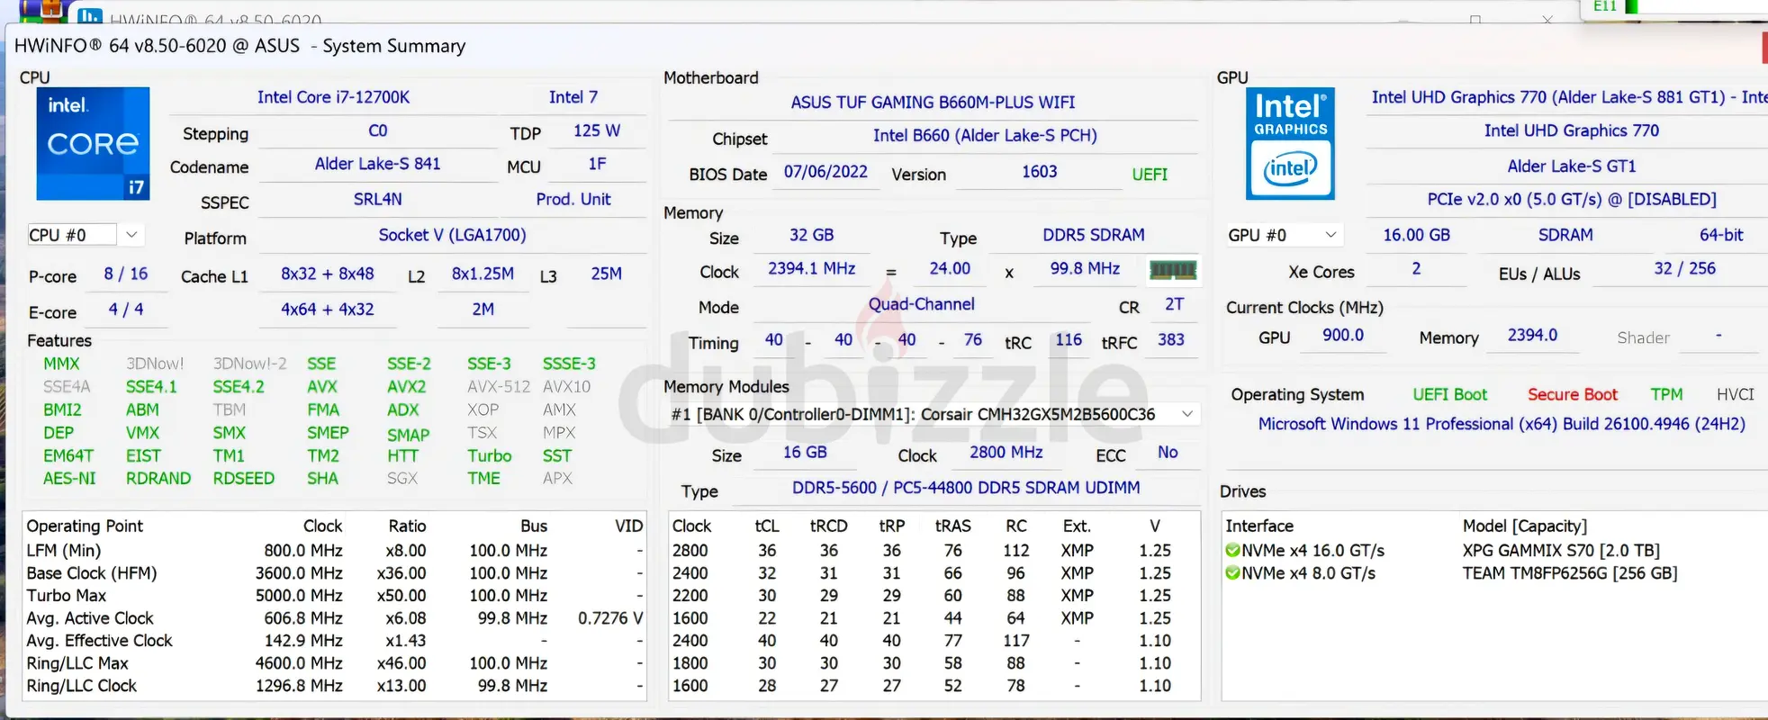The width and height of the screenshot is (1768, 720).
Task: Click the VID 0.7276 V value
Action: point(610,618)
